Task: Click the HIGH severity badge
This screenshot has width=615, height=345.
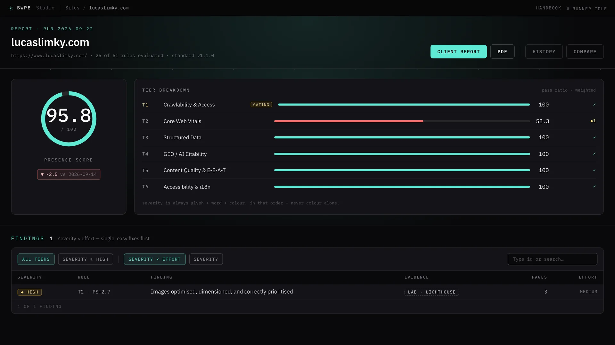Action: click(29, 292)
